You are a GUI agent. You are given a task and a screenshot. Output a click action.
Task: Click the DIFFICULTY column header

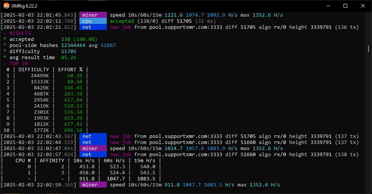(x=34, y=70)
